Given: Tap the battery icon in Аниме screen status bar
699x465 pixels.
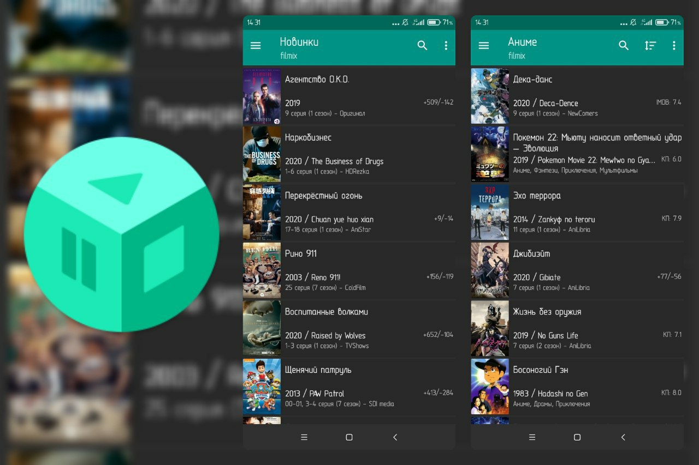Looking at the screenshot, I should [662, 22].
